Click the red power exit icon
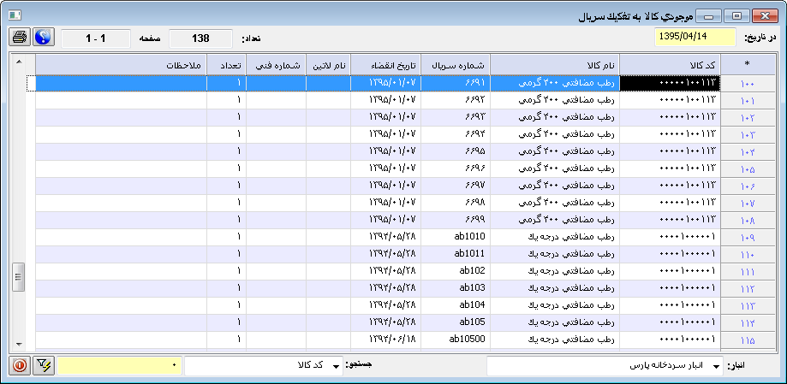Screen dimensions: 787x384 coord(20,365)
